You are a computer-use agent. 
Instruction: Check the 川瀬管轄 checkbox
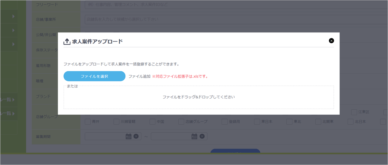coord(116,122)
